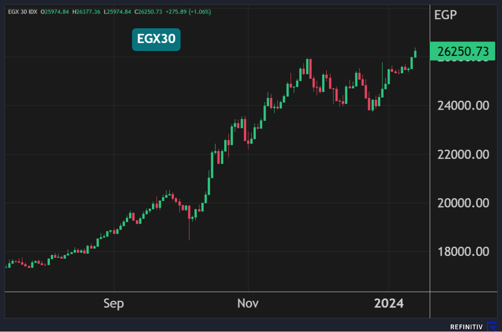Viewport: 502px width, 332px height.
Task: Click the REFINITIV brand text
Action: tap(467, 327)
